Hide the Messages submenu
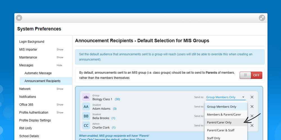Image resolution: width=281 pixels, height=140 pixels. pos(59,65)
